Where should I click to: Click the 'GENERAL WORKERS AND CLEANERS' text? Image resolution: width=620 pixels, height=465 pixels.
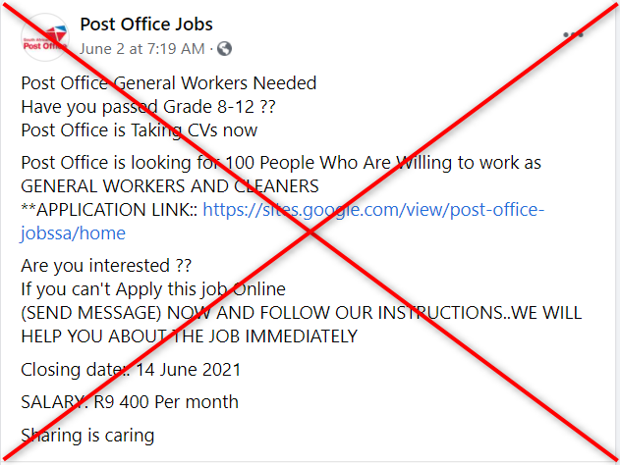170,186
